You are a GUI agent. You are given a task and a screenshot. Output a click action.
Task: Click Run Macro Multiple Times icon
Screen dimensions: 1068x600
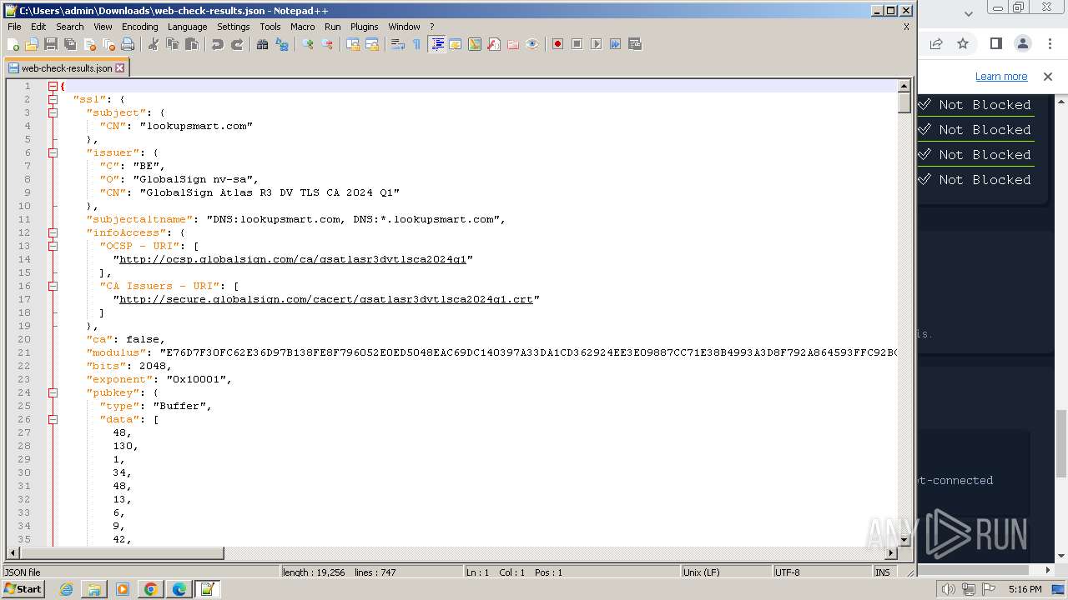pyautogui.click(x=616, y=44)
